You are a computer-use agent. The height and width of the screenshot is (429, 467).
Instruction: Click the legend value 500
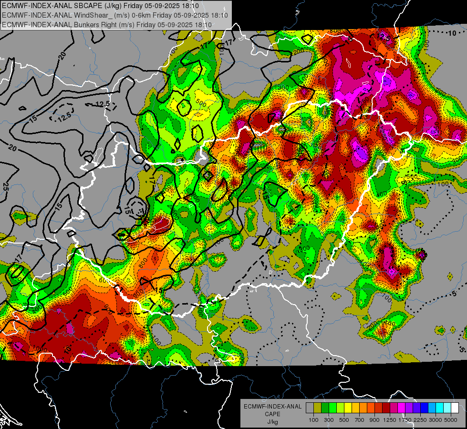coord(344,420)
